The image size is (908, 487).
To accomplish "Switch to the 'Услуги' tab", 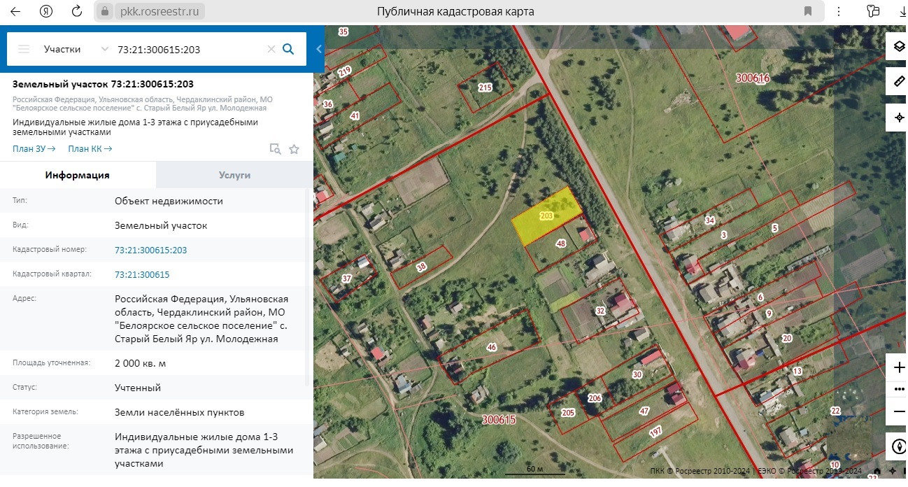I will coord(234,175).
